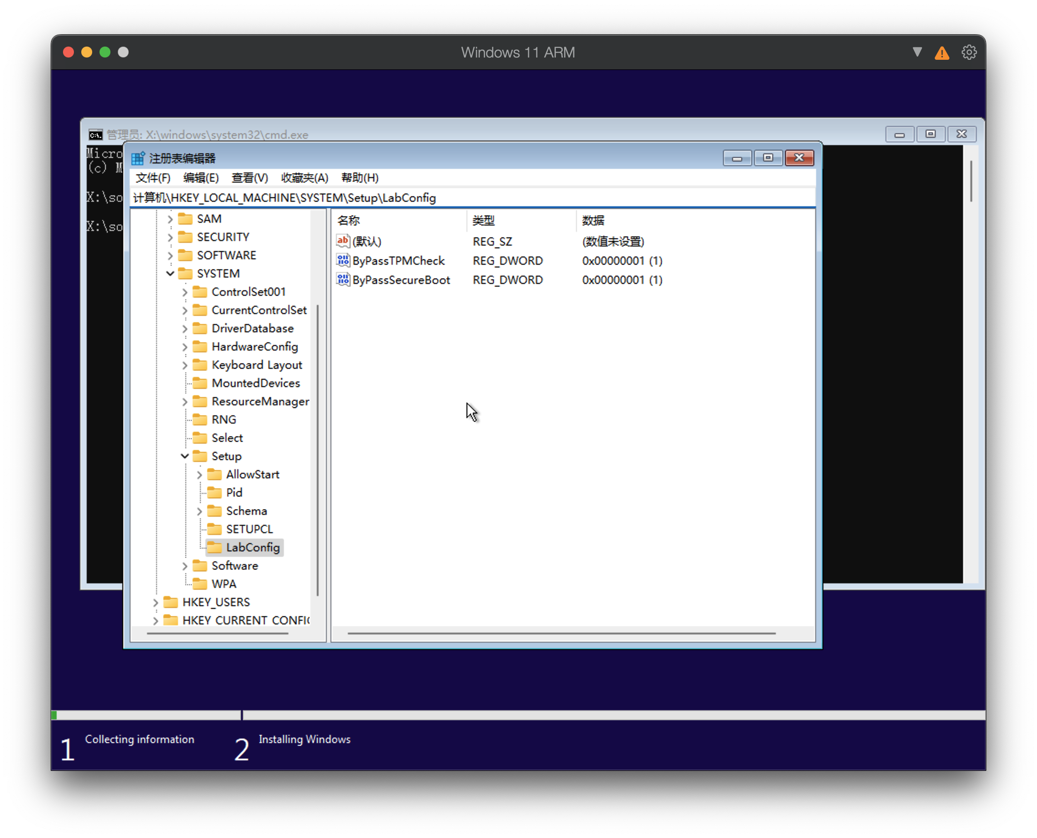Image resolution: width=1037 pixels, height=838 pixels.
Task: Click the cmd.exe window title icon
Action: click(x=95, y=135)
